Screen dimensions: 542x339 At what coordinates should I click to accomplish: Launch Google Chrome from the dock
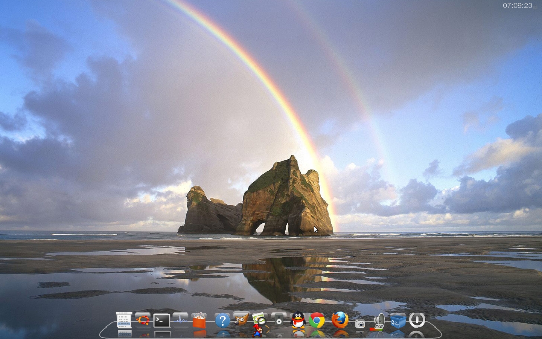pos(317,321)
